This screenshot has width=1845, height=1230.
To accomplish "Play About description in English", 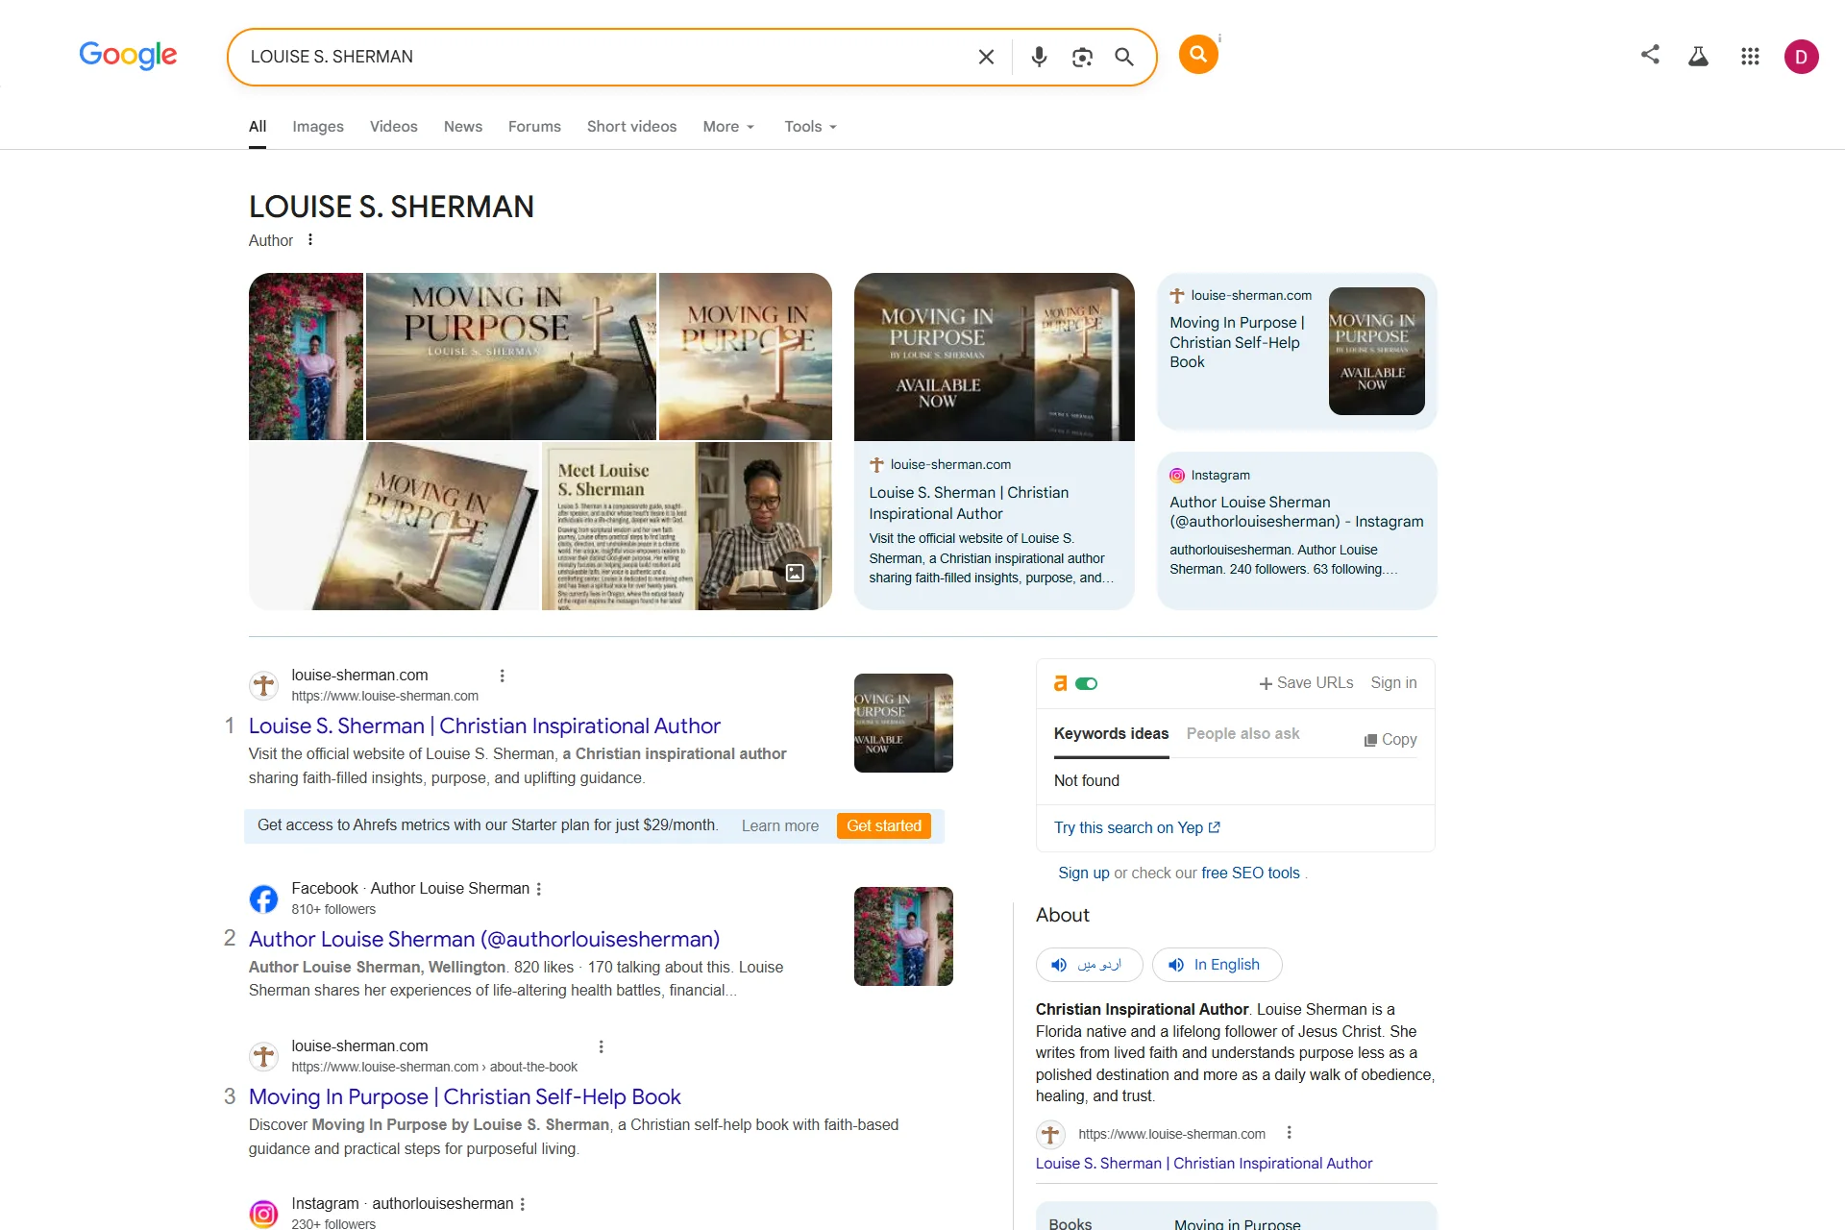I will pos(1217,965).
